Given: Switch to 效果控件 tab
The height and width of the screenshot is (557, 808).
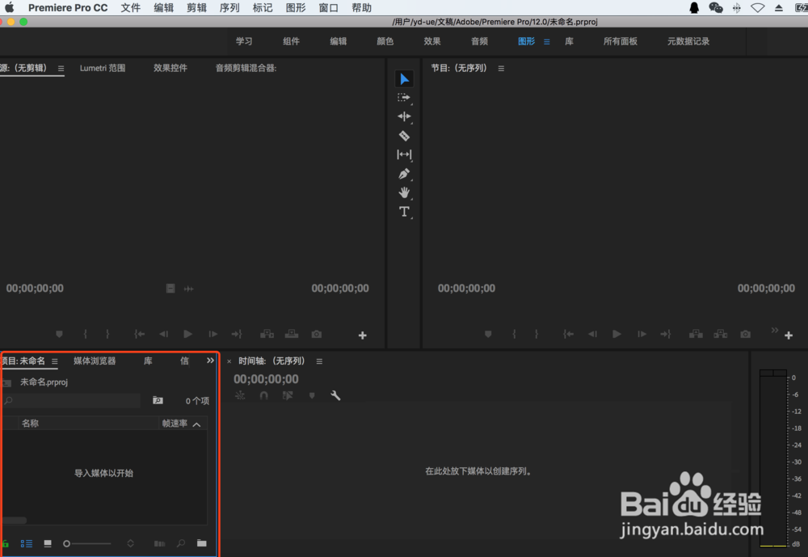Looking at the screenshot, I should tap(170, 68).
